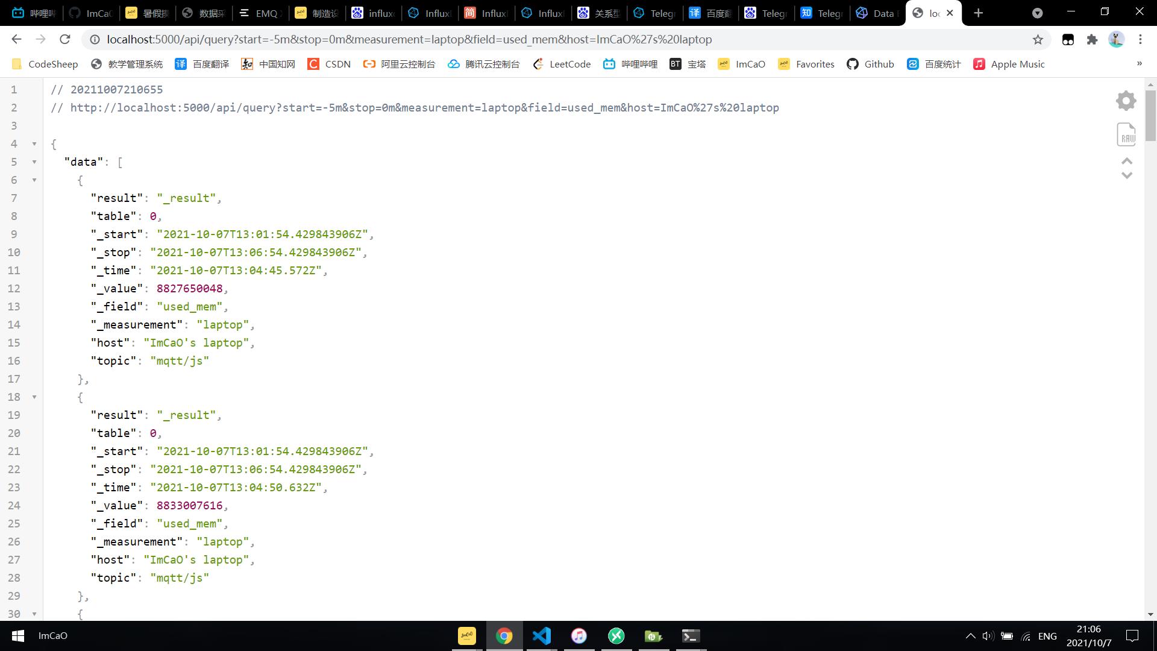Show more bookmarks overflow chevron
Image resolution: width=1157 pixels, height=651 pixels.
[1139, 64]
